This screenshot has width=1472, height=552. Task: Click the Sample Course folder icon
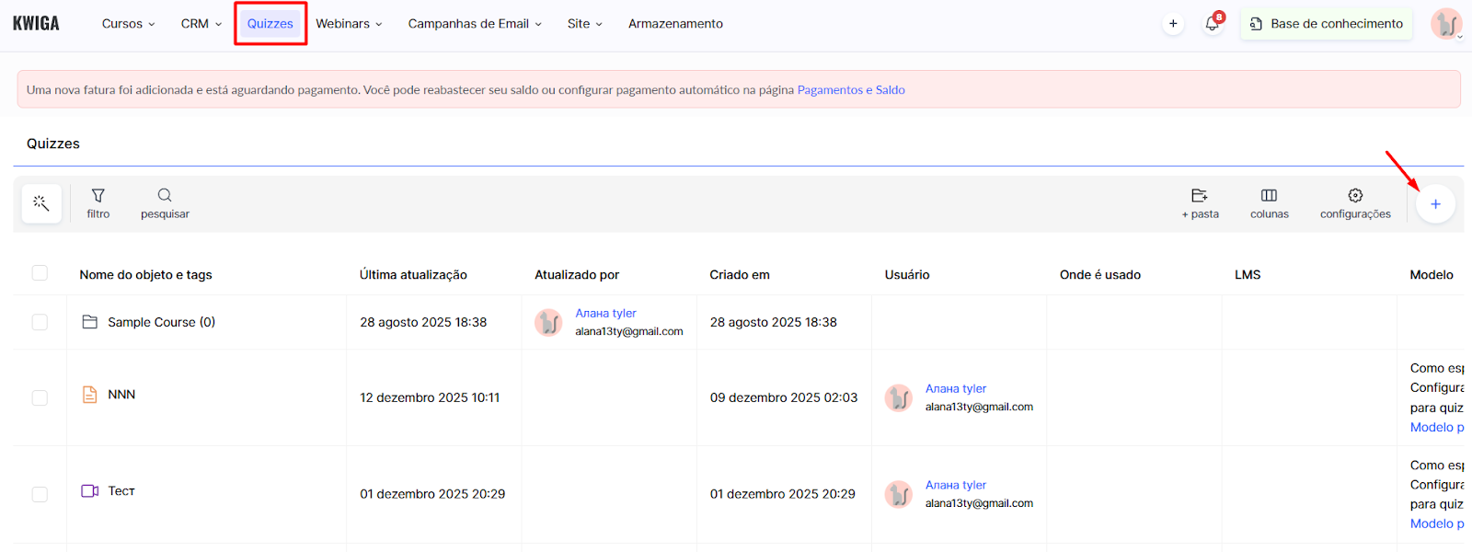coord(90,322)
